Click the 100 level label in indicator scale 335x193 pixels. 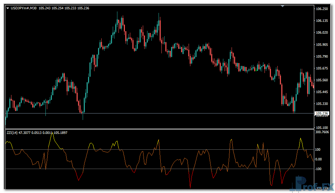tap(318, 150)
